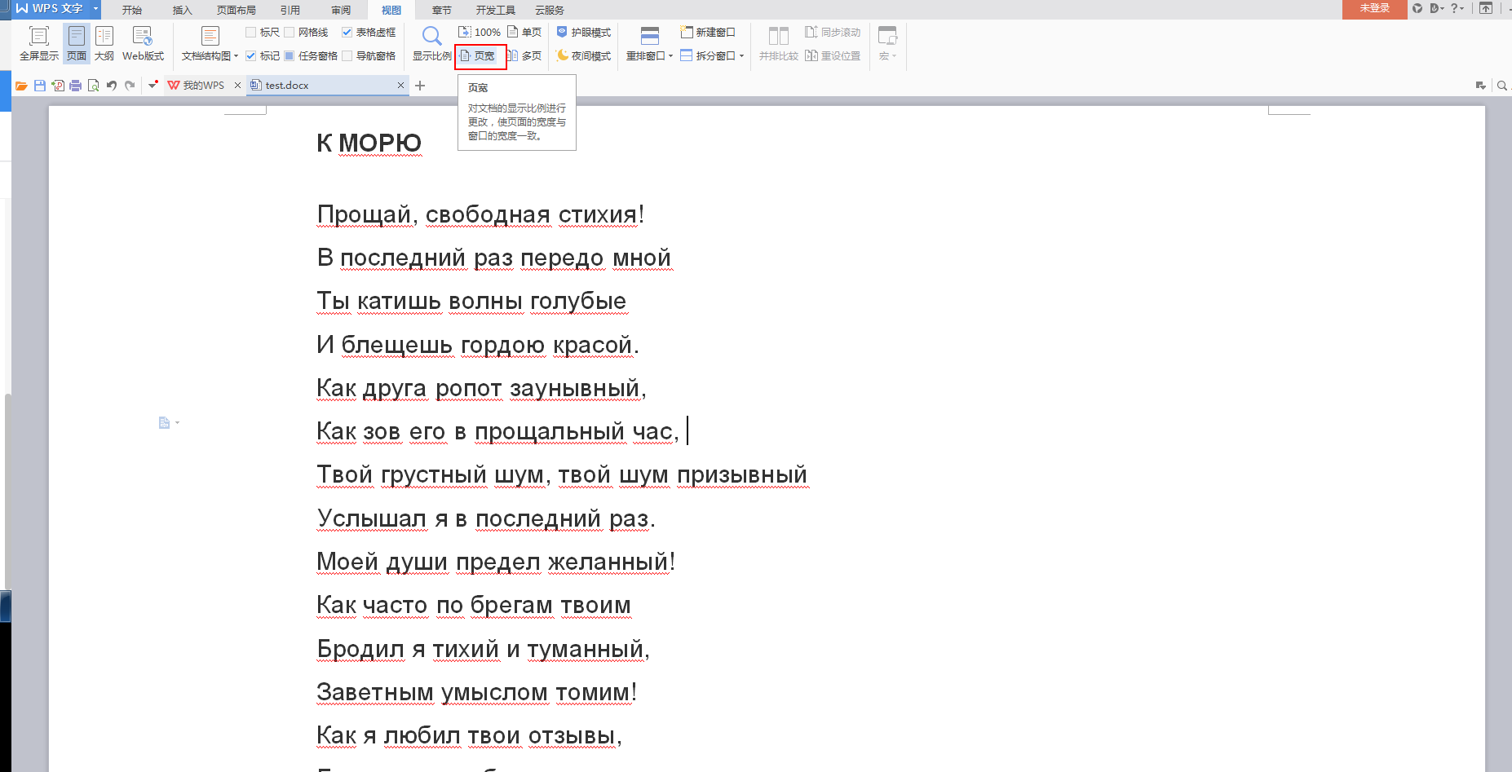This screenshot has height=772, width=1512.
Task: Export to PDF icon in quick toolbar
Action: (58, 86)
